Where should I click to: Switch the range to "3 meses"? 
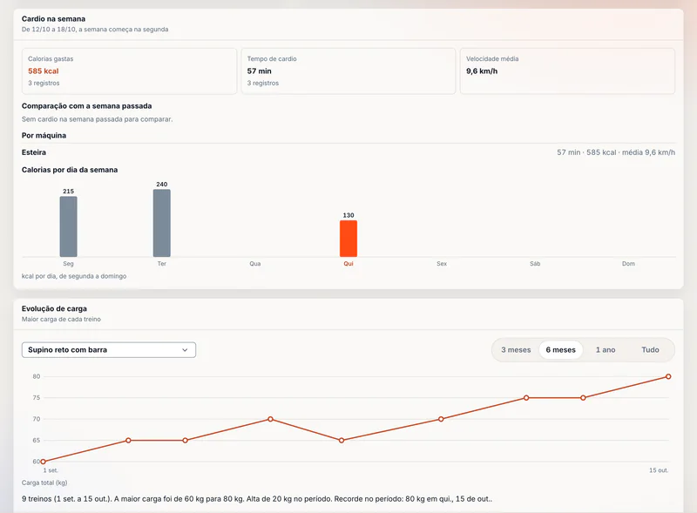point(516,350)
